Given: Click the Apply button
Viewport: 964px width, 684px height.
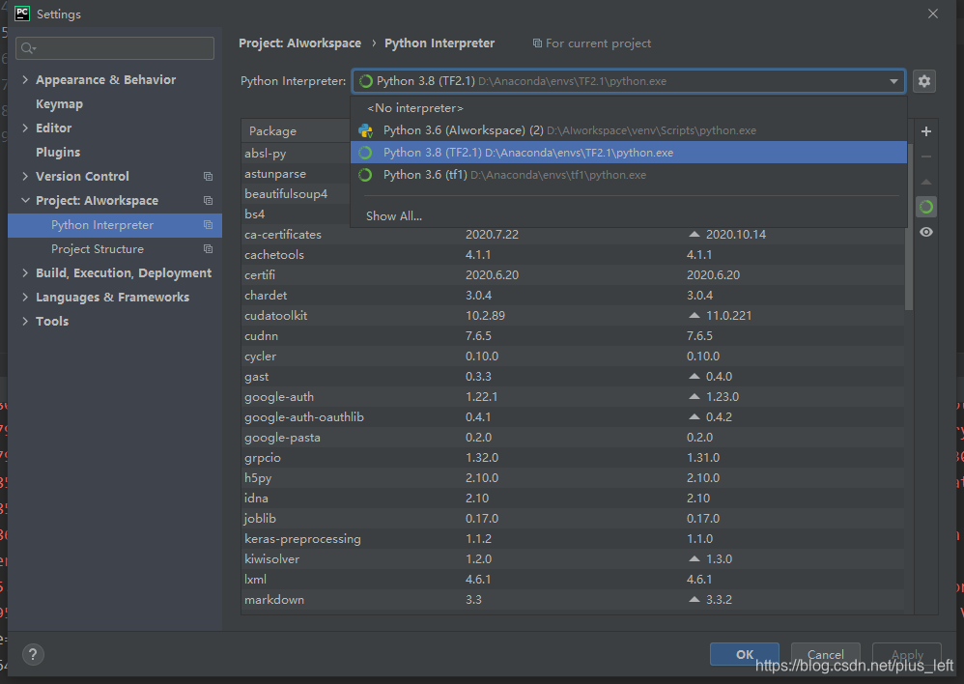Looking at the screenshot, I should tap(907, 654).
